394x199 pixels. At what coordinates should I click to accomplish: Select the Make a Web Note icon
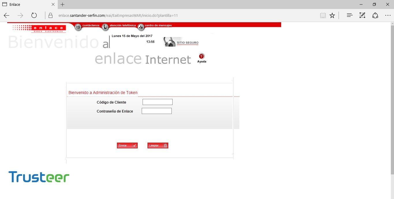[x=362, y=15]
